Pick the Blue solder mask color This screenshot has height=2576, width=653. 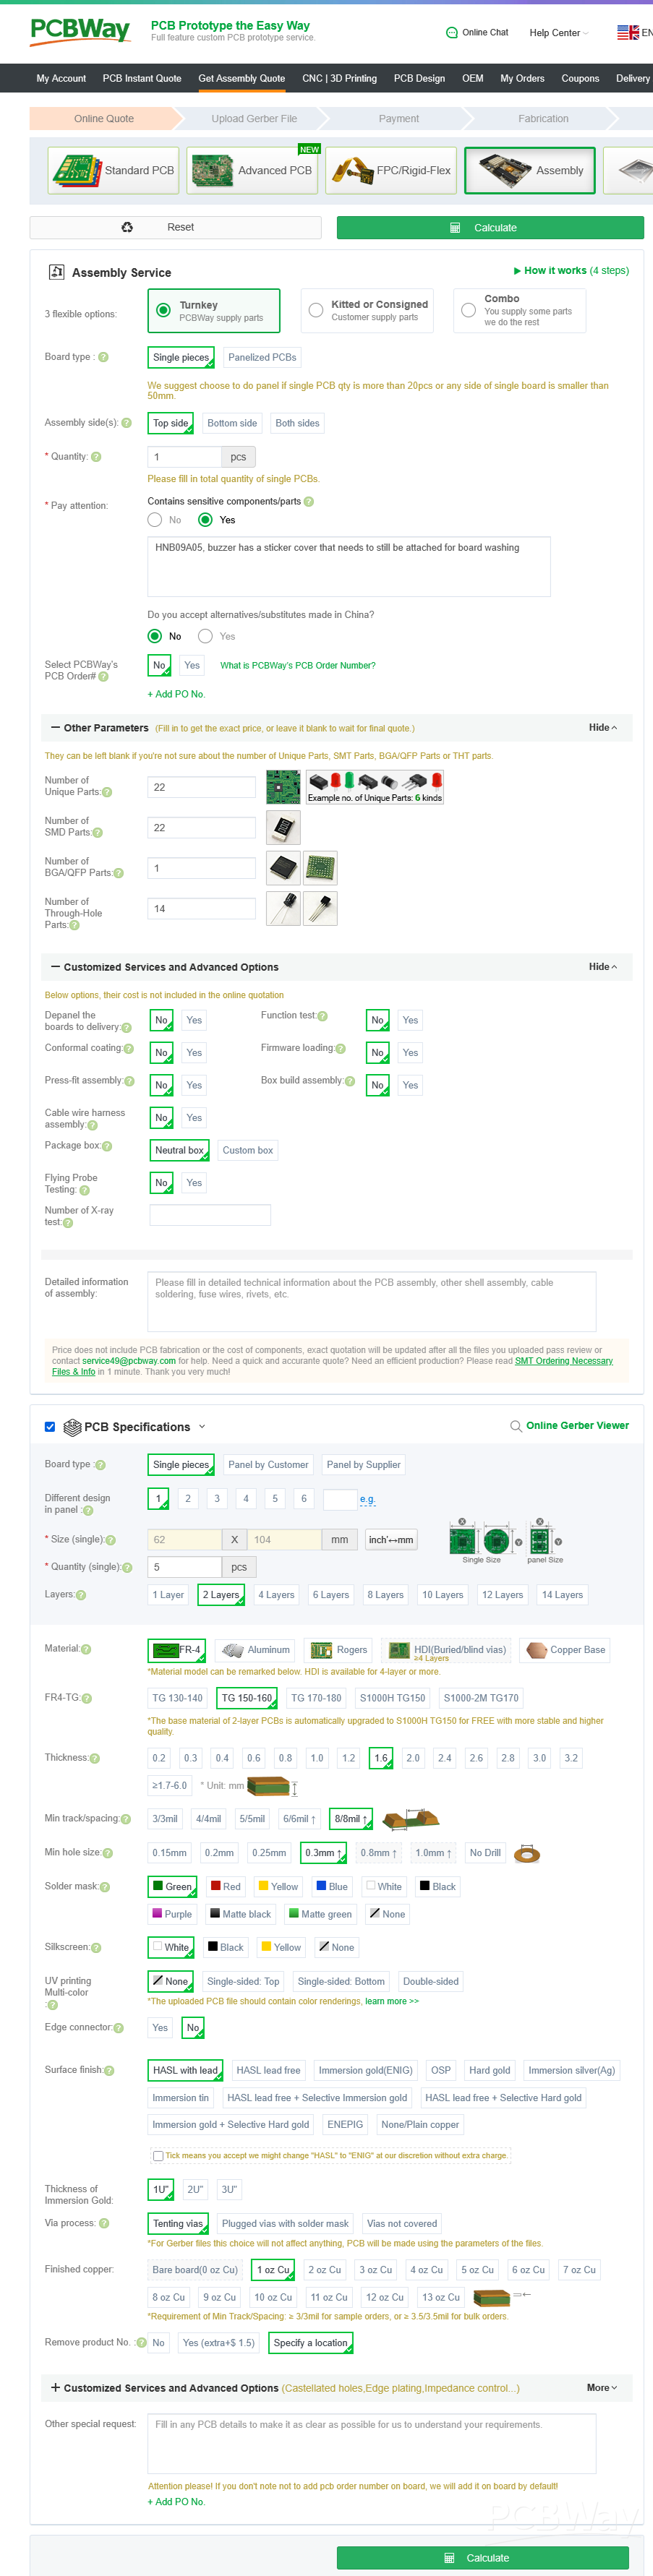click(x=332, y=1886)
